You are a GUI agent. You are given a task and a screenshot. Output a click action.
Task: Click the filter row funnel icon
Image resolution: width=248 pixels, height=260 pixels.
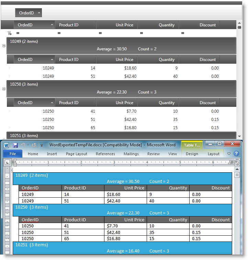pyautogui.click(x=9, y=33)
